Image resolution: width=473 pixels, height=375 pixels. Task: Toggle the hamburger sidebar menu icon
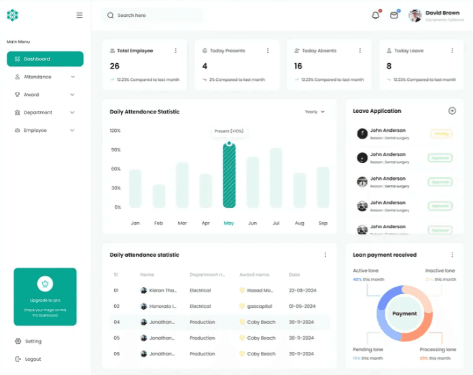[x=80, y=15]
